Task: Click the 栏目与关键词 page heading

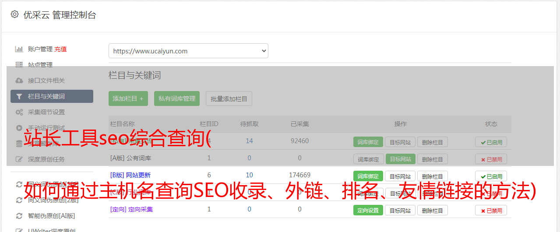Action: click(x=135, y=75)
